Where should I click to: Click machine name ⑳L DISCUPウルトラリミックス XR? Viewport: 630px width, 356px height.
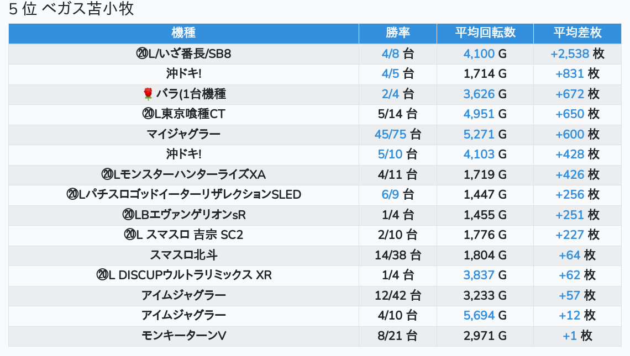183,275
